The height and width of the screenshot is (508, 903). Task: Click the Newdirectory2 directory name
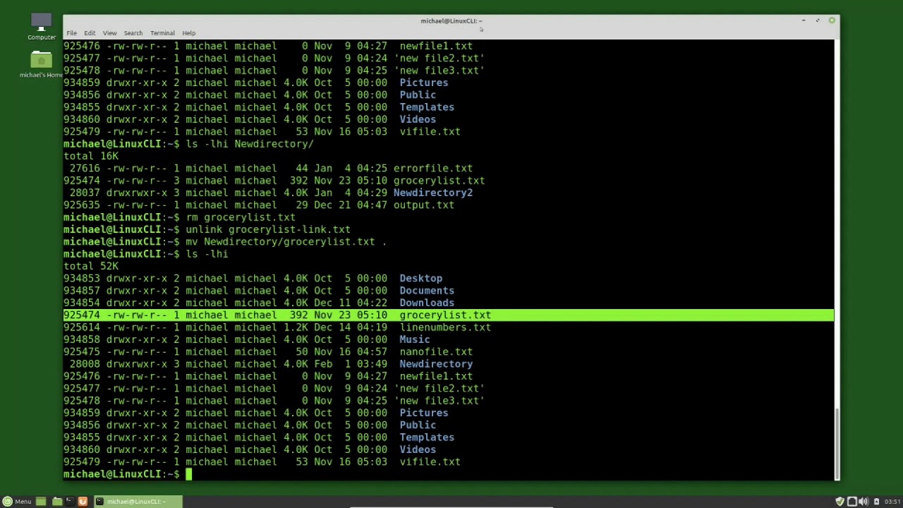(x=433, y=193)
